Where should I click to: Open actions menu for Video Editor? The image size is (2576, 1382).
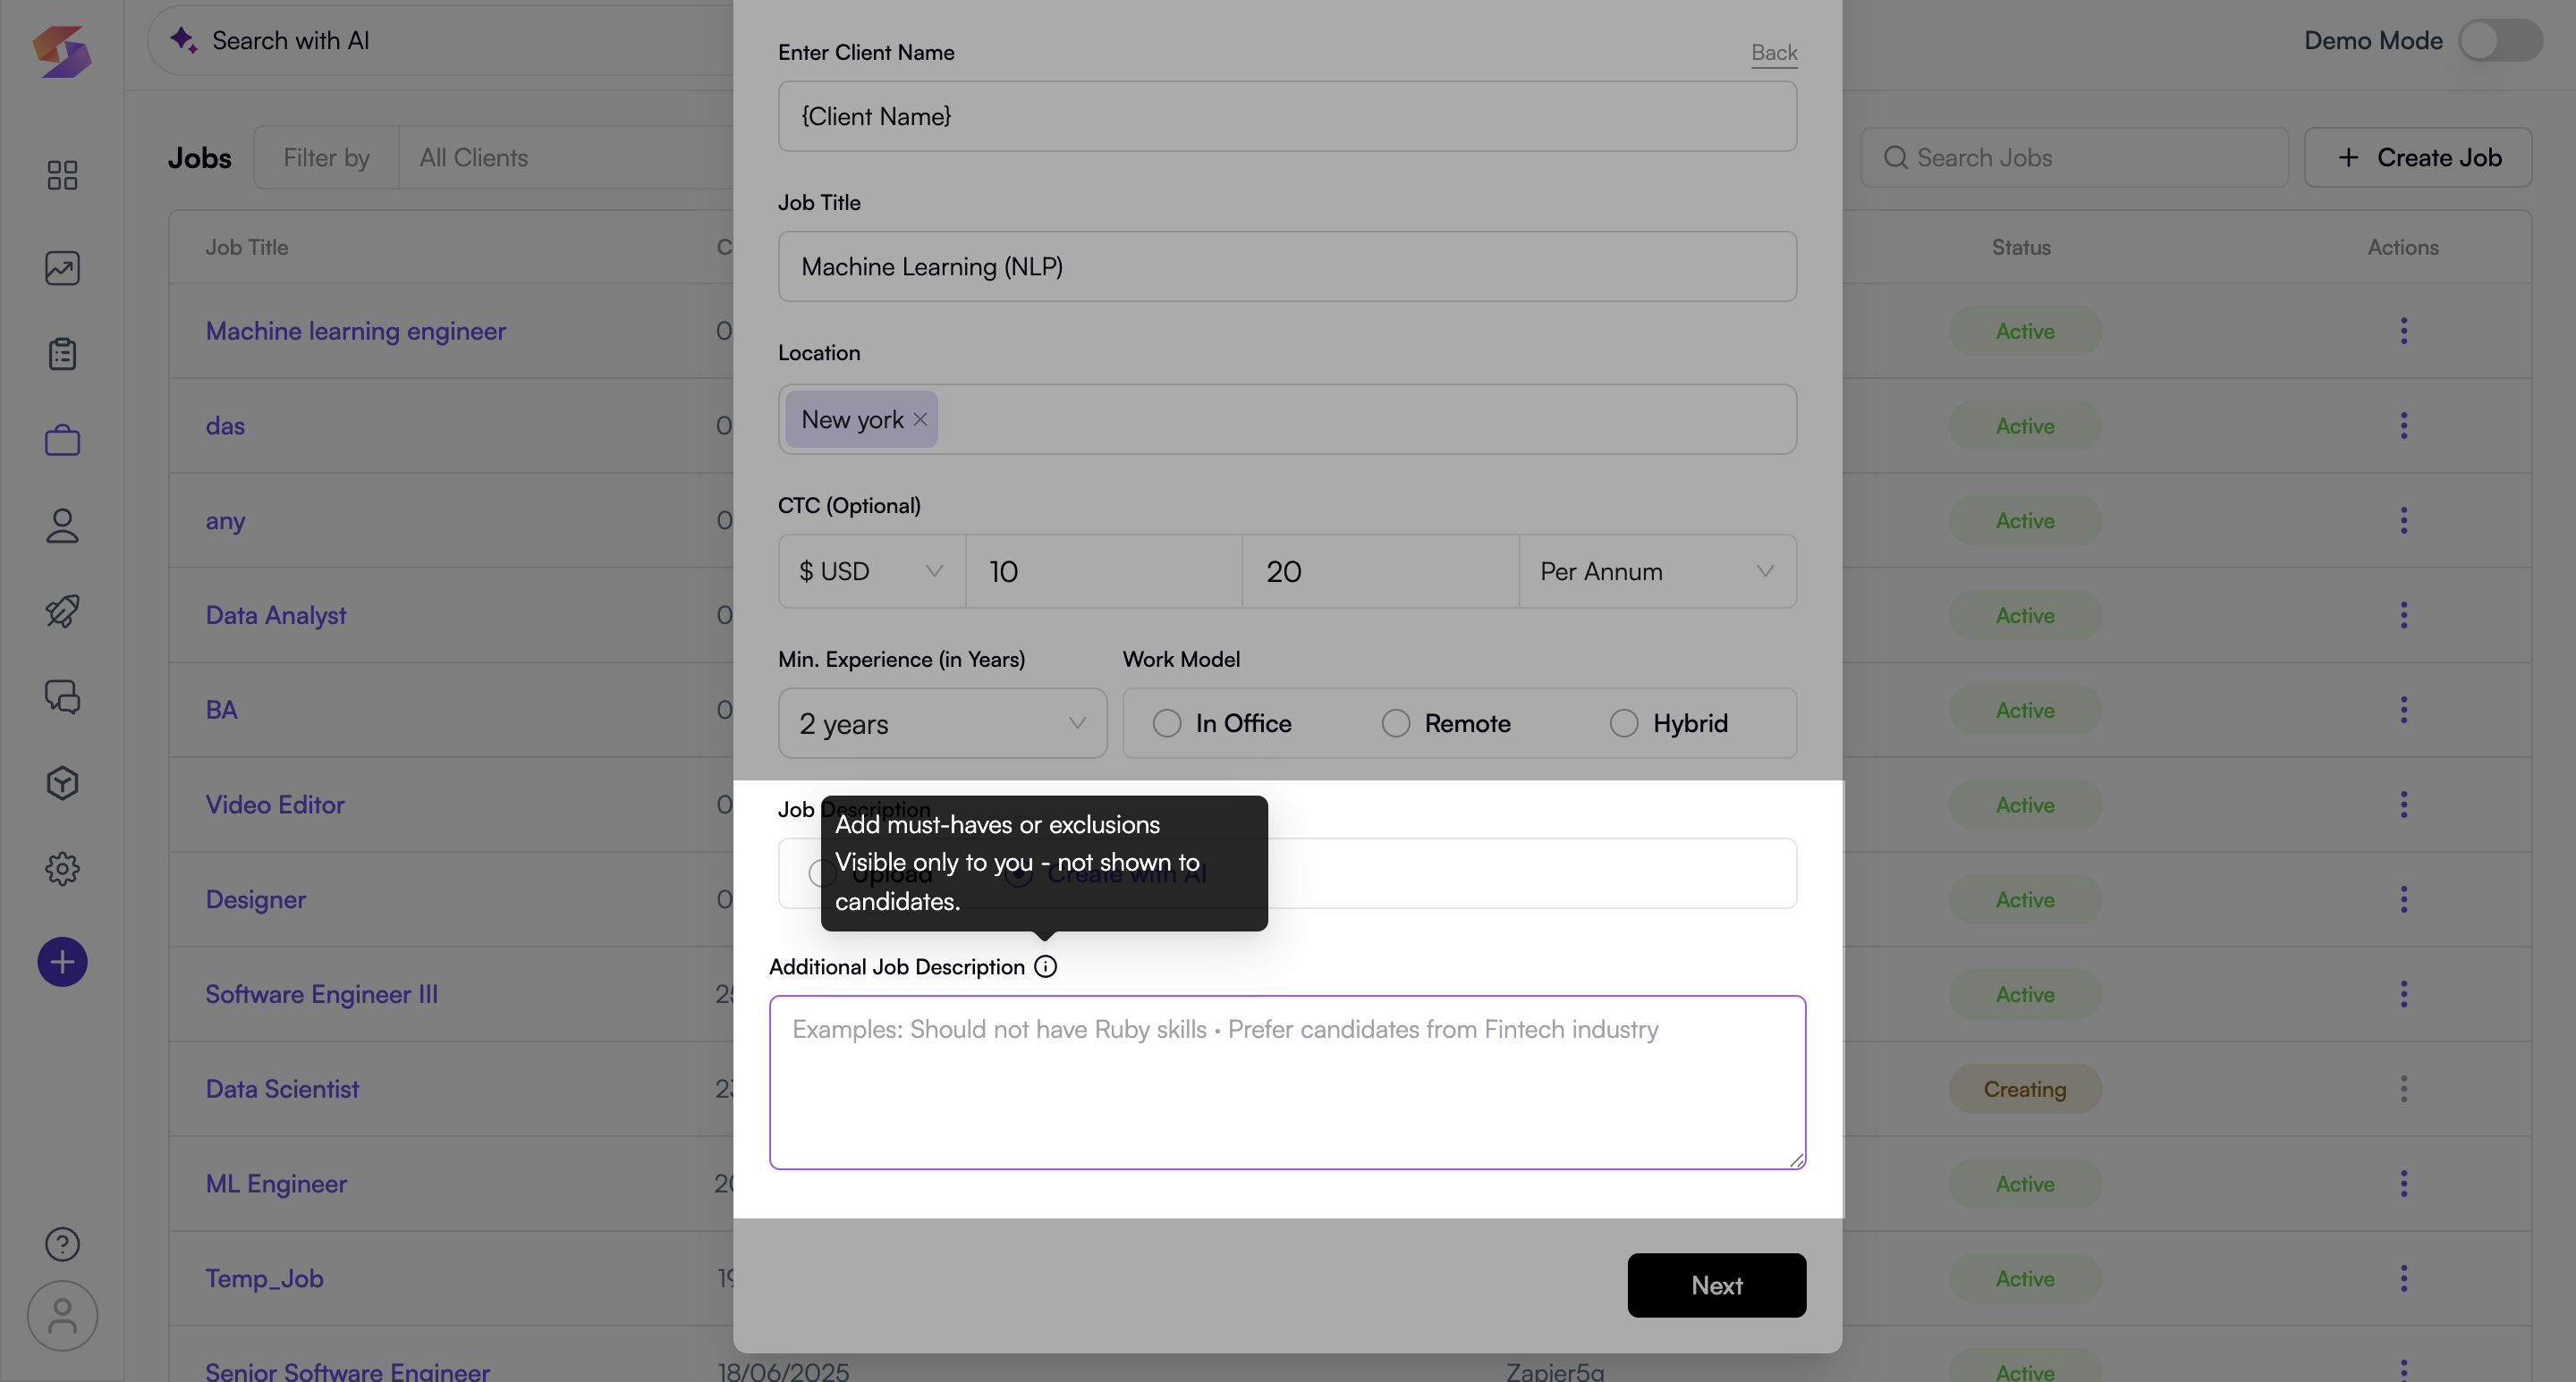2403,805
